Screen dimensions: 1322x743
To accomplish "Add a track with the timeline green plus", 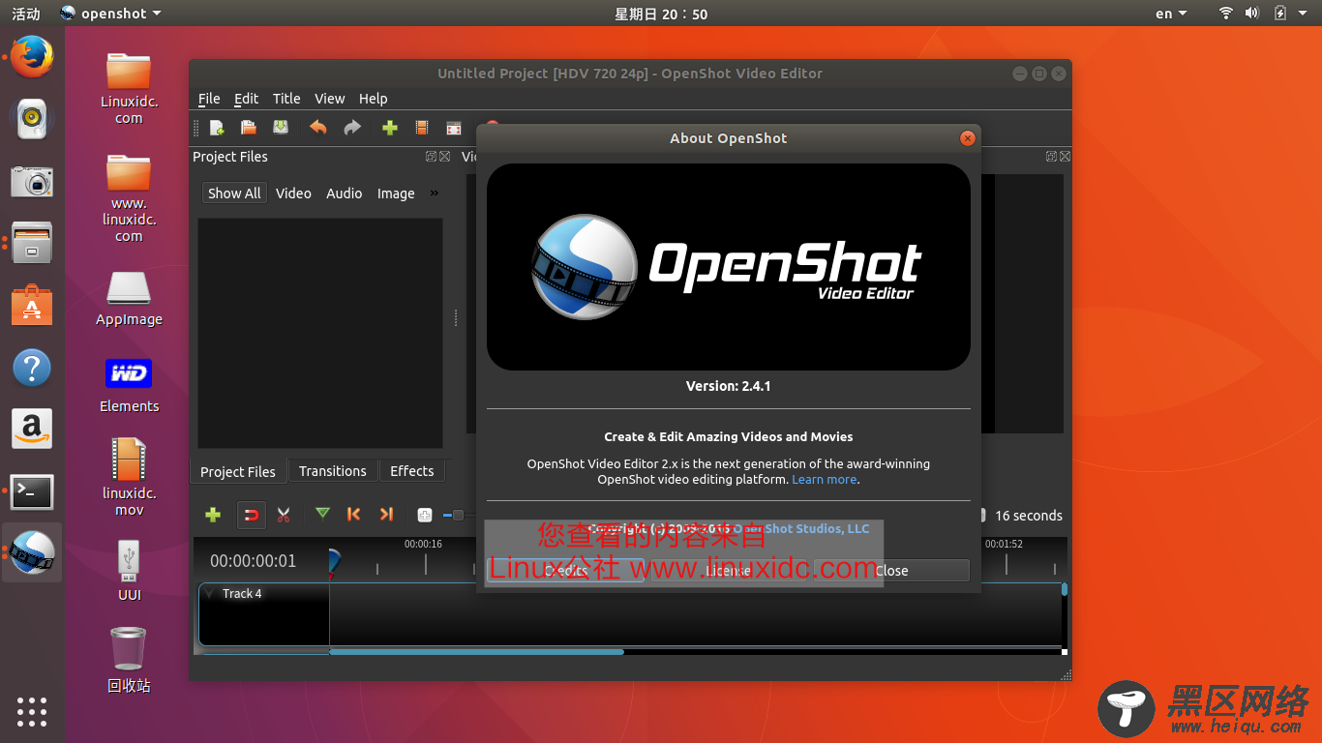I will [x=213, y=515].
